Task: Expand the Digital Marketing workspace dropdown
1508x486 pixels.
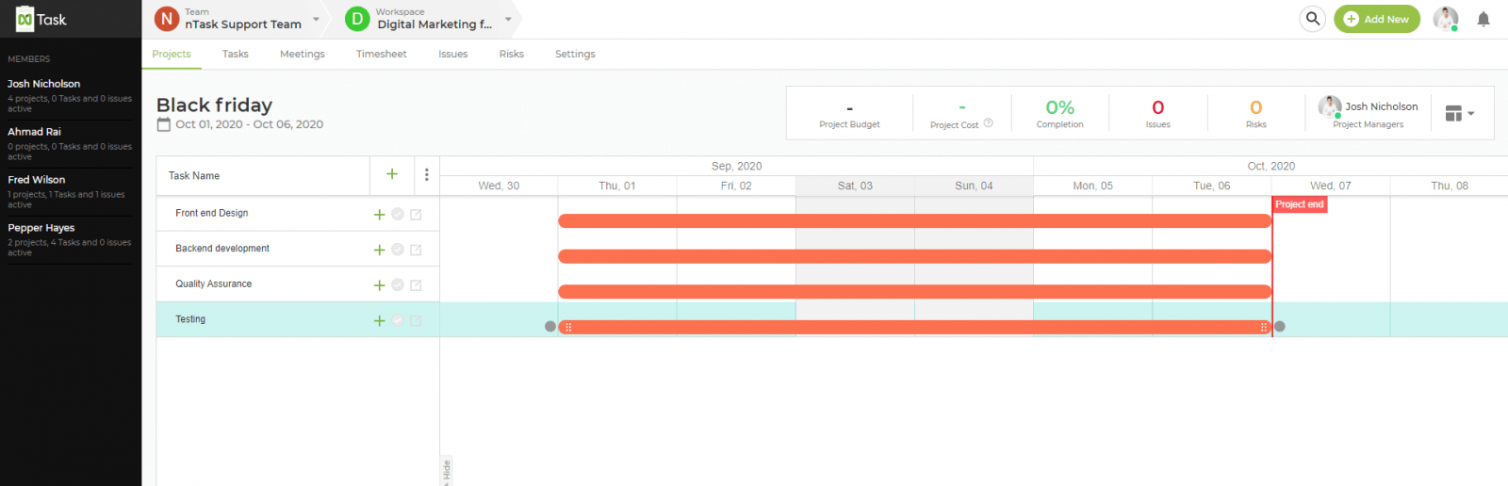Action: coord(508,19)
